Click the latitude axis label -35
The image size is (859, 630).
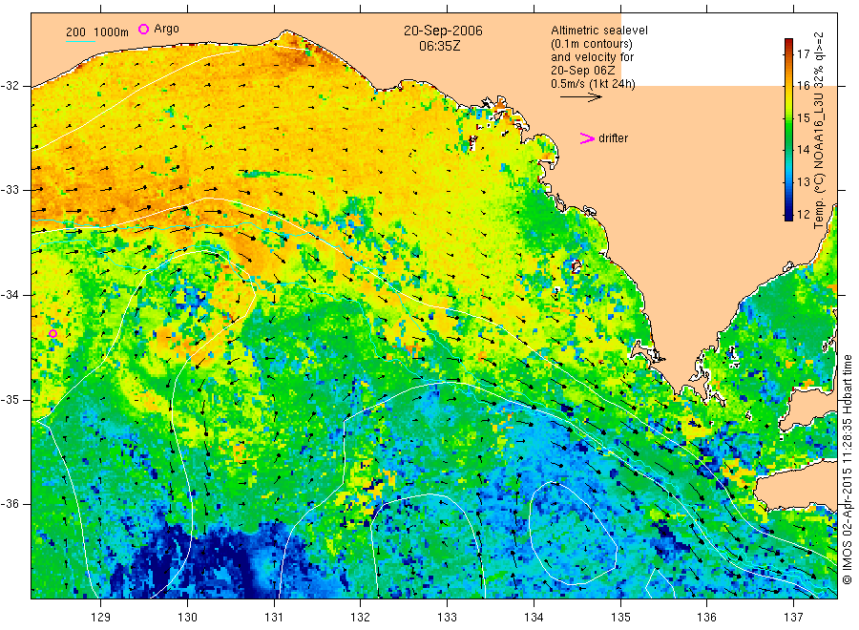[x=10, y=399]
